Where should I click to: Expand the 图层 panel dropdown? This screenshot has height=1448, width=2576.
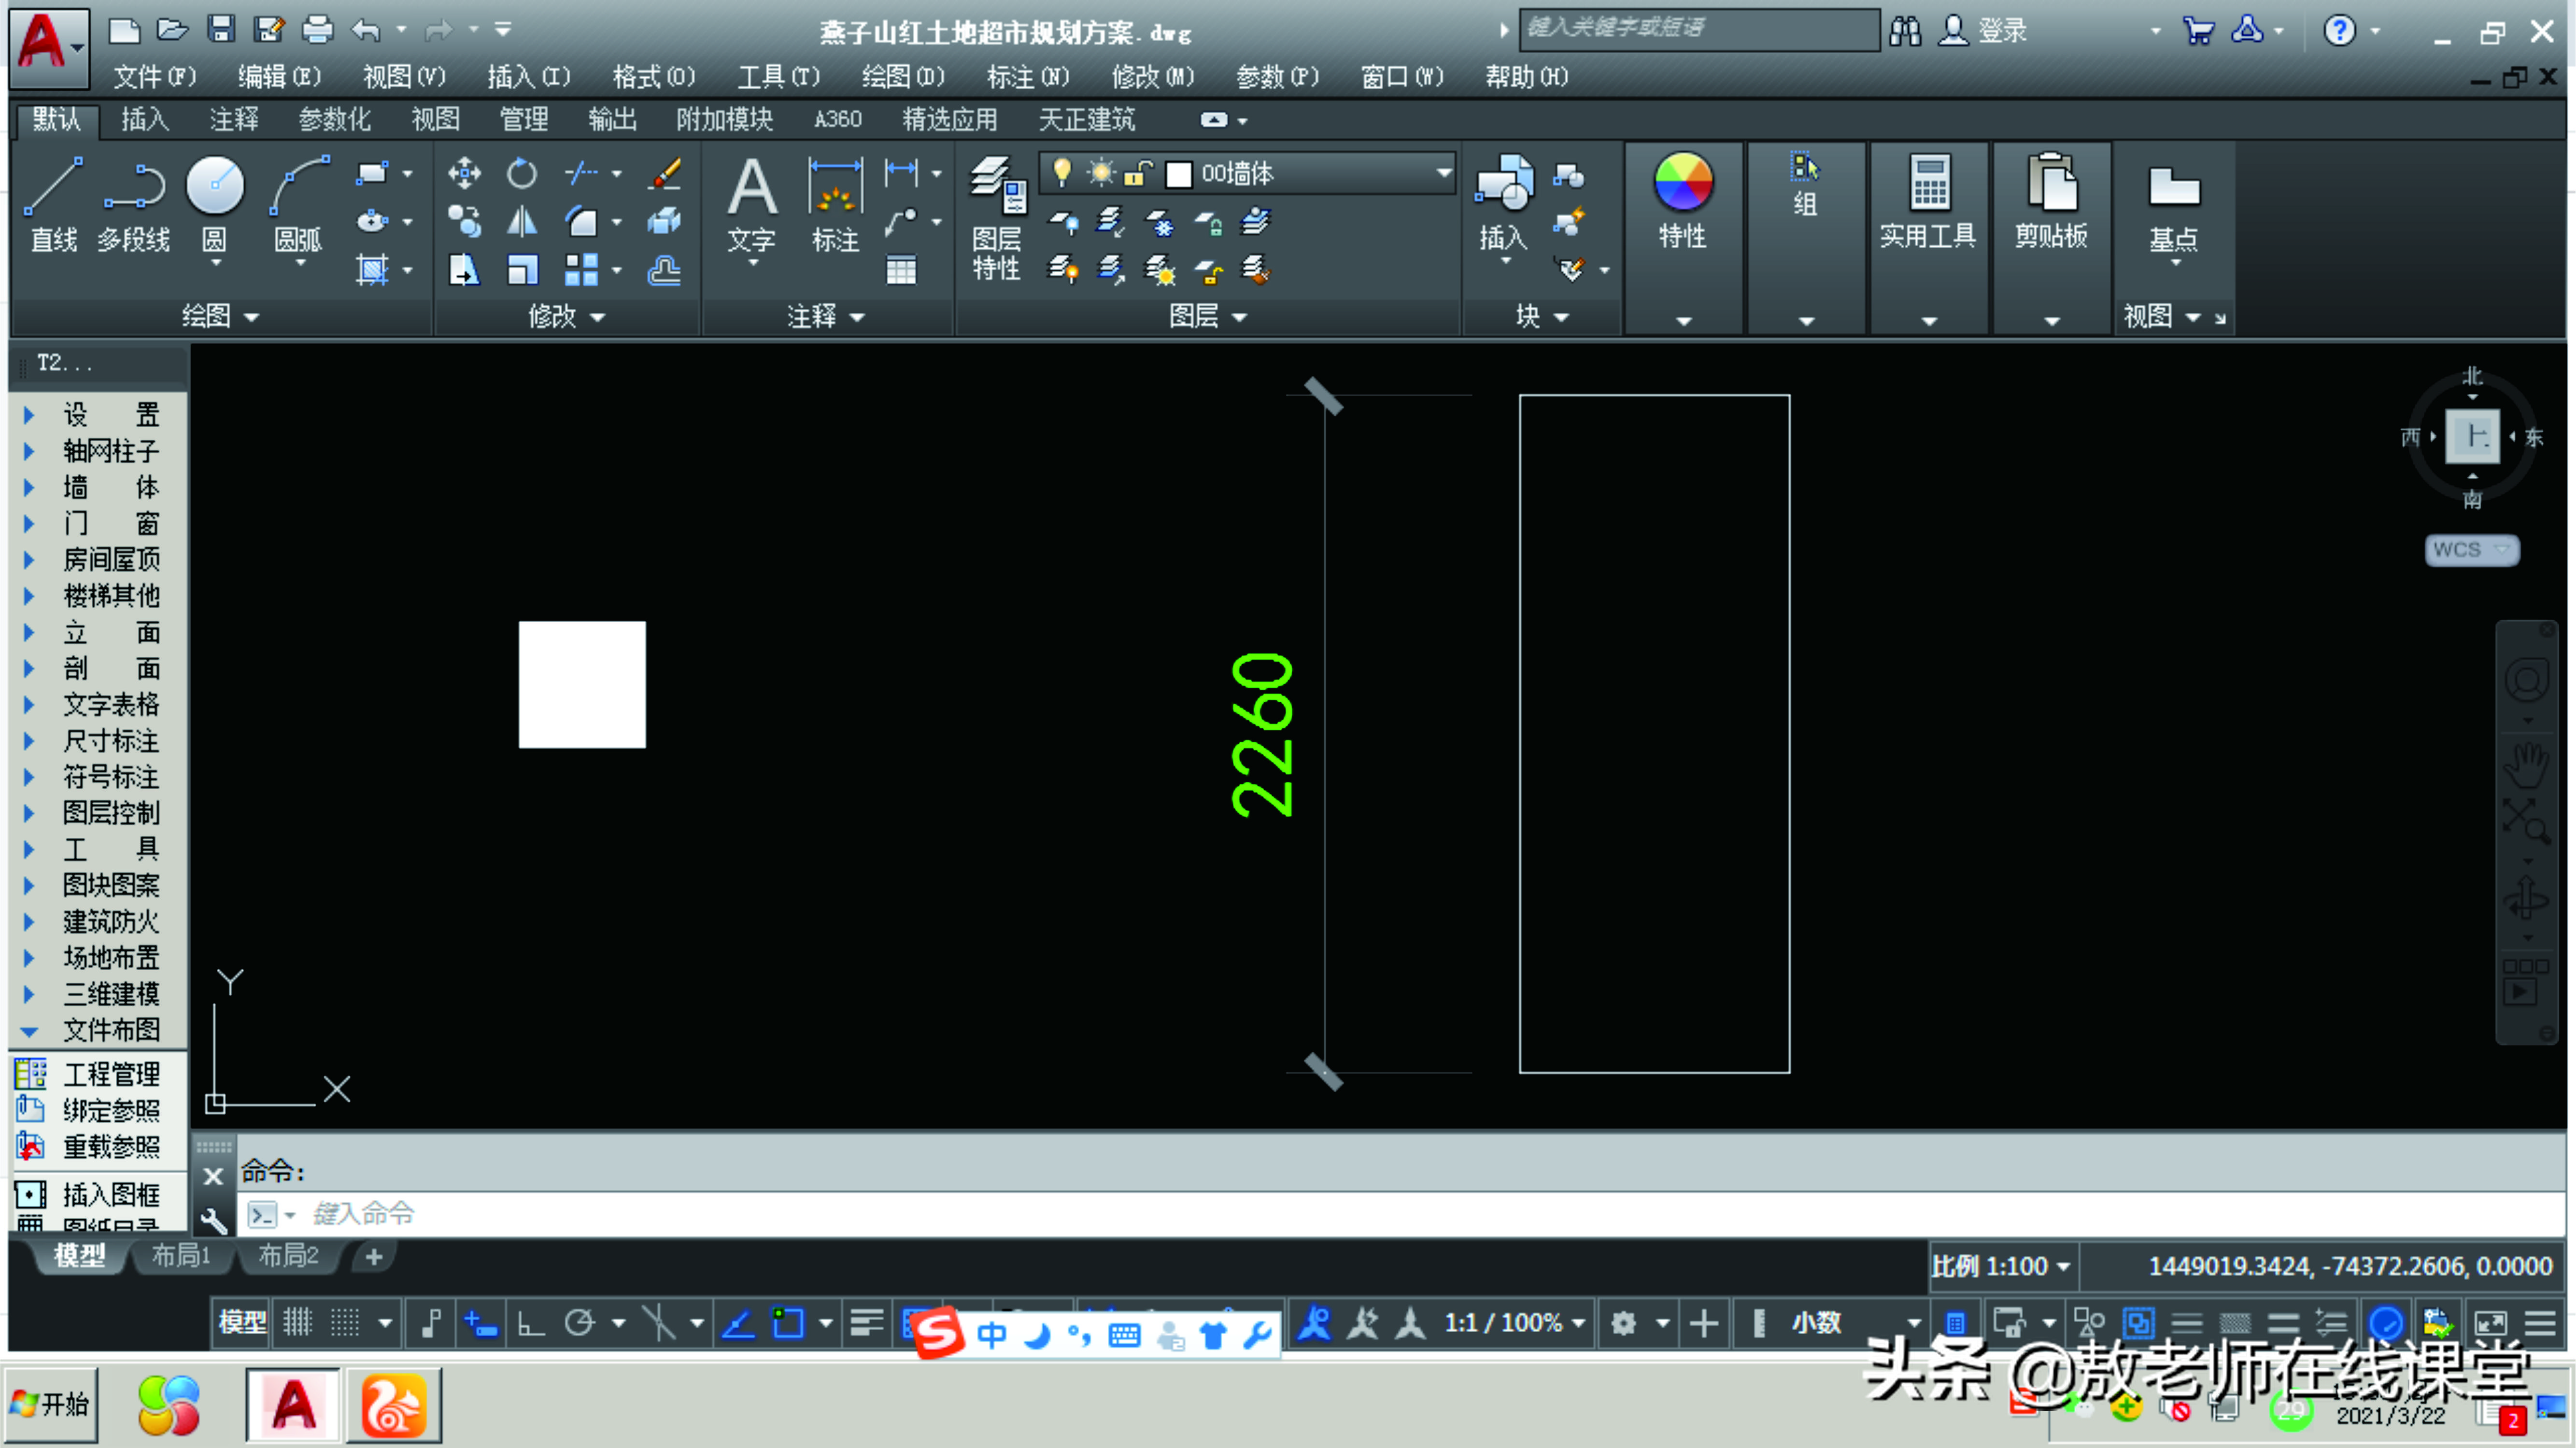pos(1208,317)
